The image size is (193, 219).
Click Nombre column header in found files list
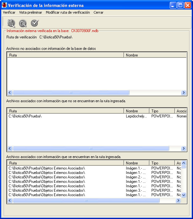pos(136,163)
